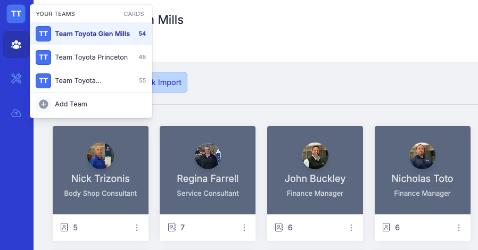This screenshot has width=478, height=250.
Task: Click the plus icon beside Add Team
Action: click(x=43, y=104)
